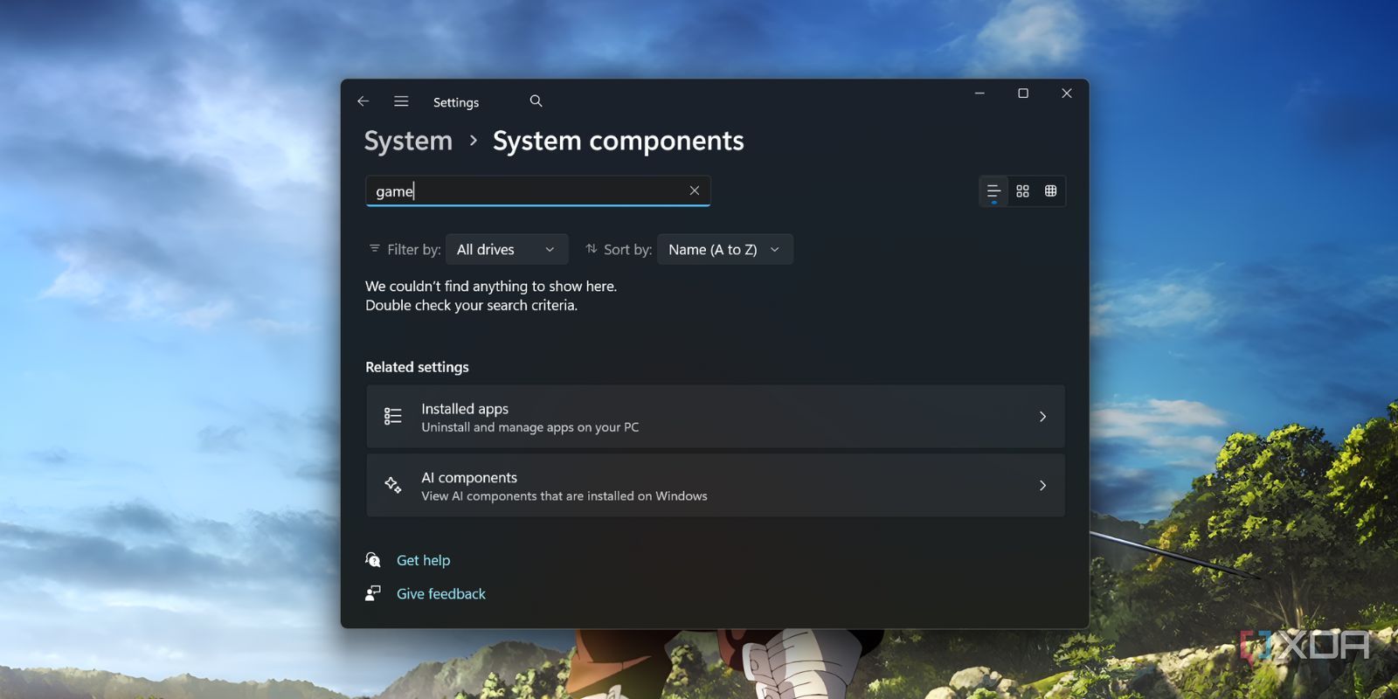
Task: Click the 'System components' page title
Action: (619, 142)
